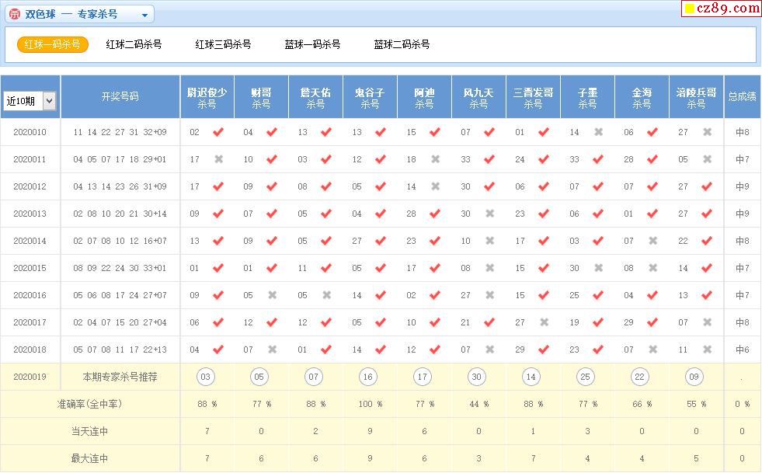The height and width of the screenshot is (473, 762).
Task: Click circled number 16 under 鬼谷子
Action: point(368,377)
